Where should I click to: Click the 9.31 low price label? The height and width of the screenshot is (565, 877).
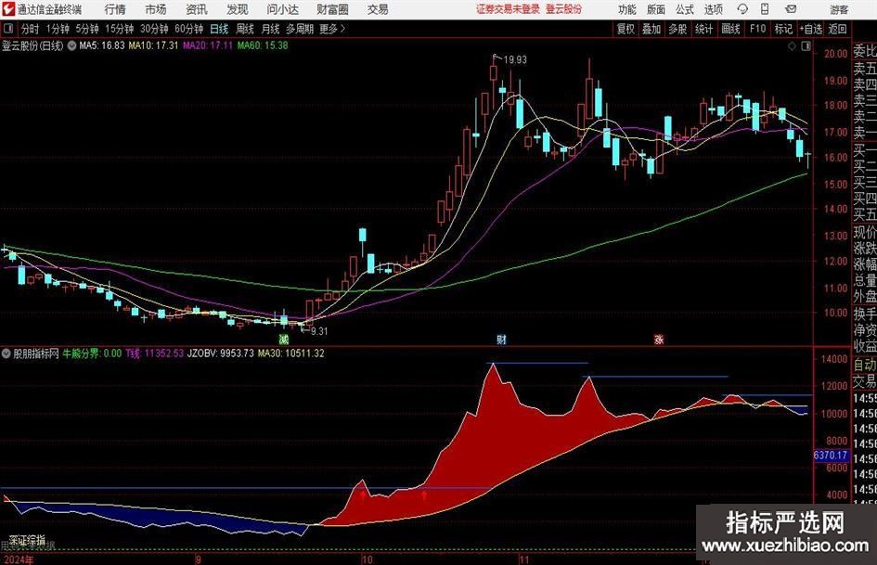[x=318, y=331]
